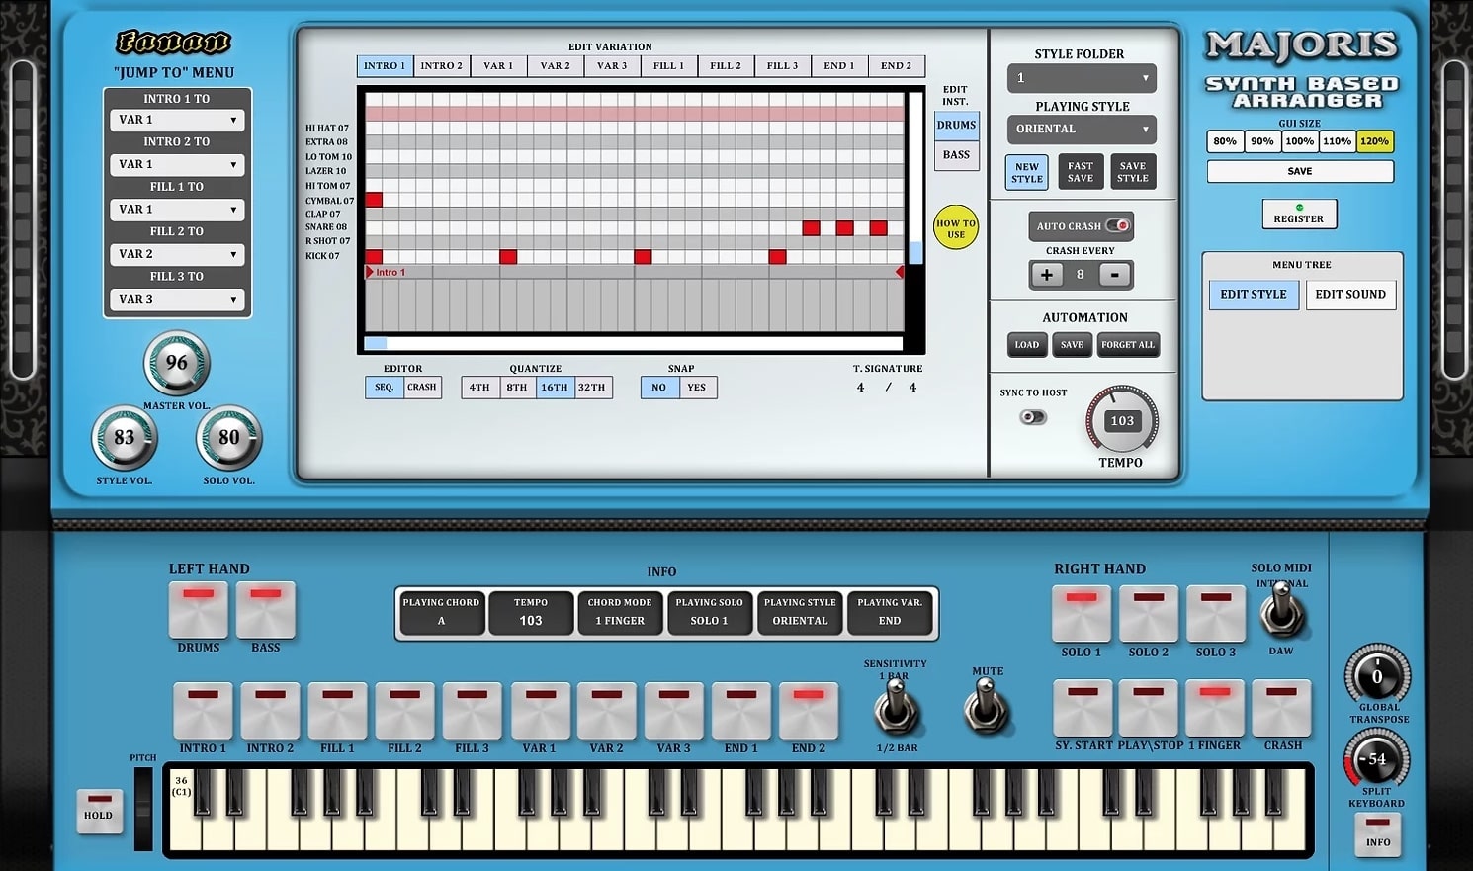Click the pitch slider beside the keyboard
This screenshot has height=871, width=1473.
click(142, 811)
